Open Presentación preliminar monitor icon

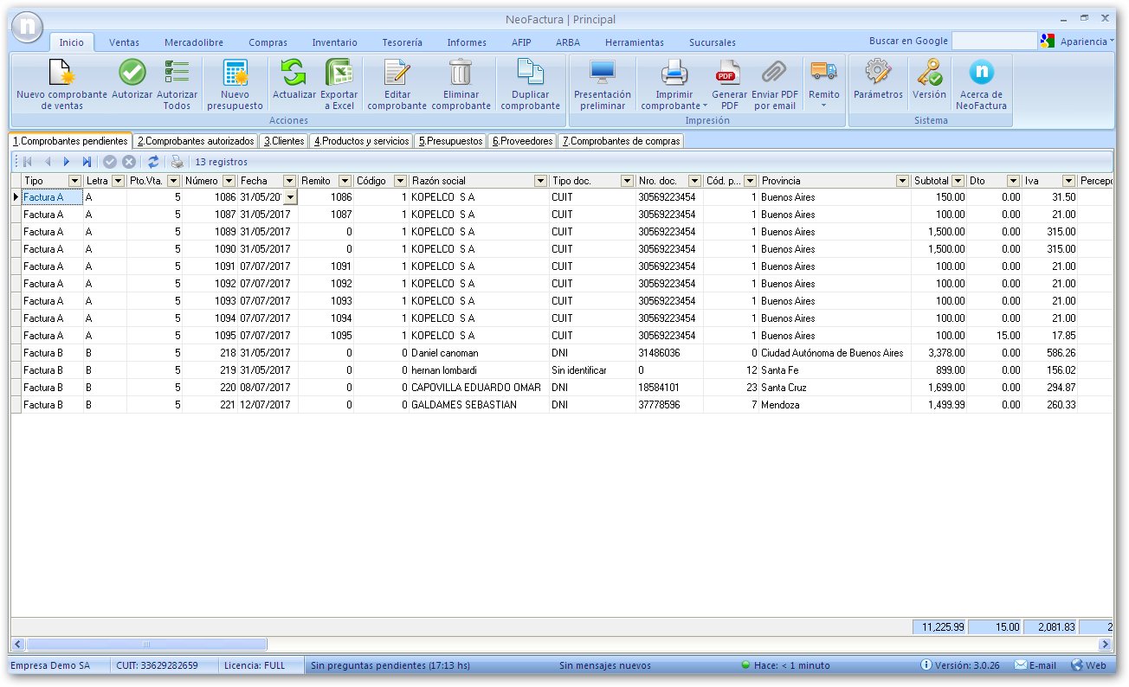click(x=602, y=73)
